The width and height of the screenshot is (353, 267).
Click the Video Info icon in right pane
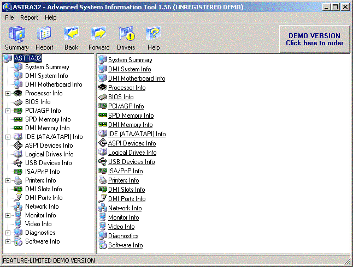click(x=103, y=226)
